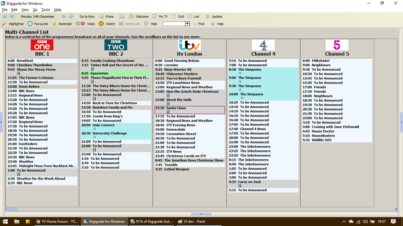Select 20:30 University Challenge on BBC 2
Screen dimensions: 403x226
tap(116, 135)
